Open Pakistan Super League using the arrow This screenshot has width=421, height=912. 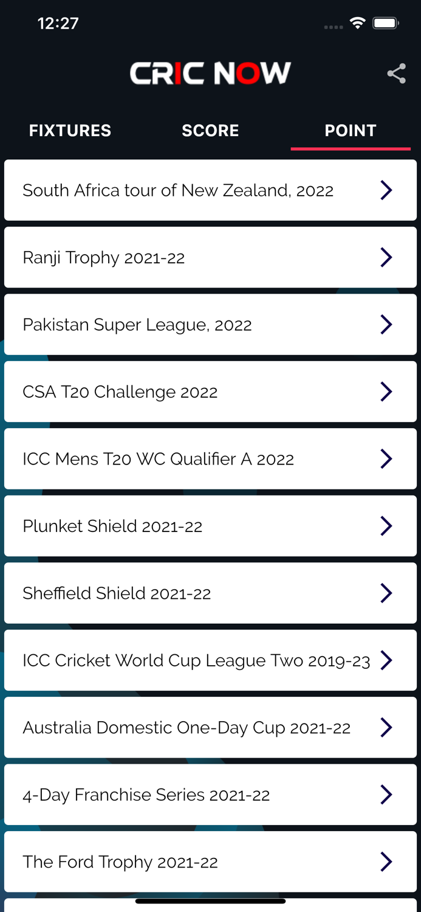coord(386,324)
